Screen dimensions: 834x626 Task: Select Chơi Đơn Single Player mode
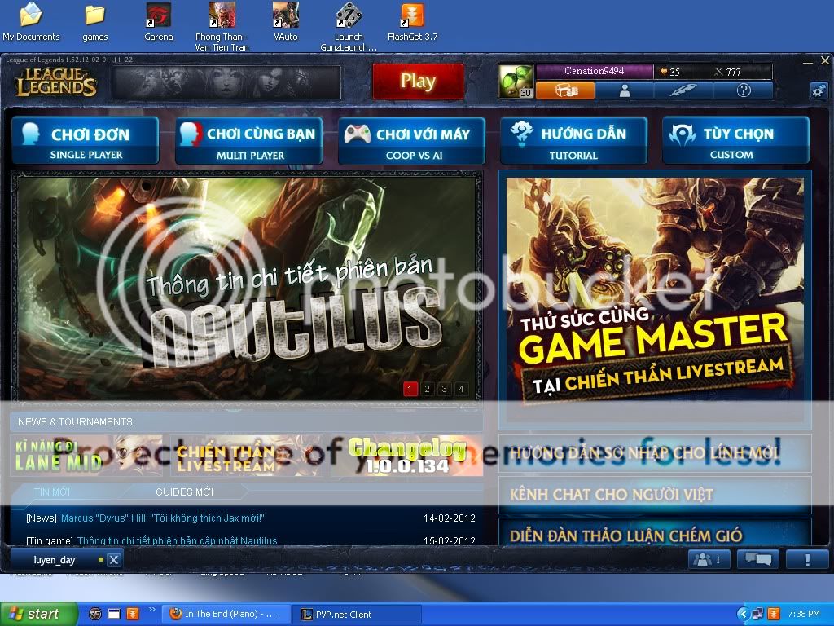(85, 140)
